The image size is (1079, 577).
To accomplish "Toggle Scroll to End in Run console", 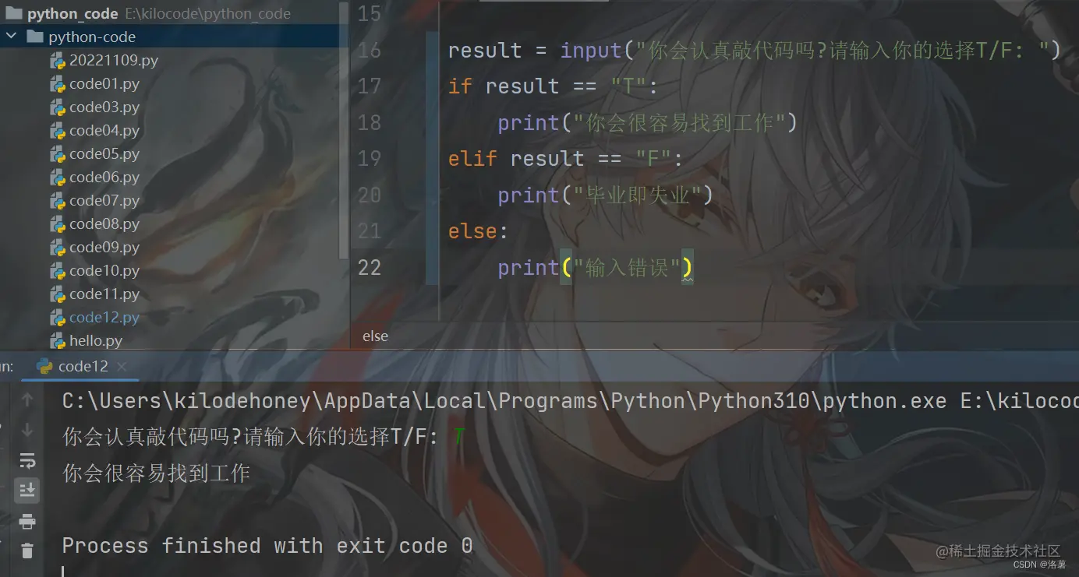I will point(27,490).
